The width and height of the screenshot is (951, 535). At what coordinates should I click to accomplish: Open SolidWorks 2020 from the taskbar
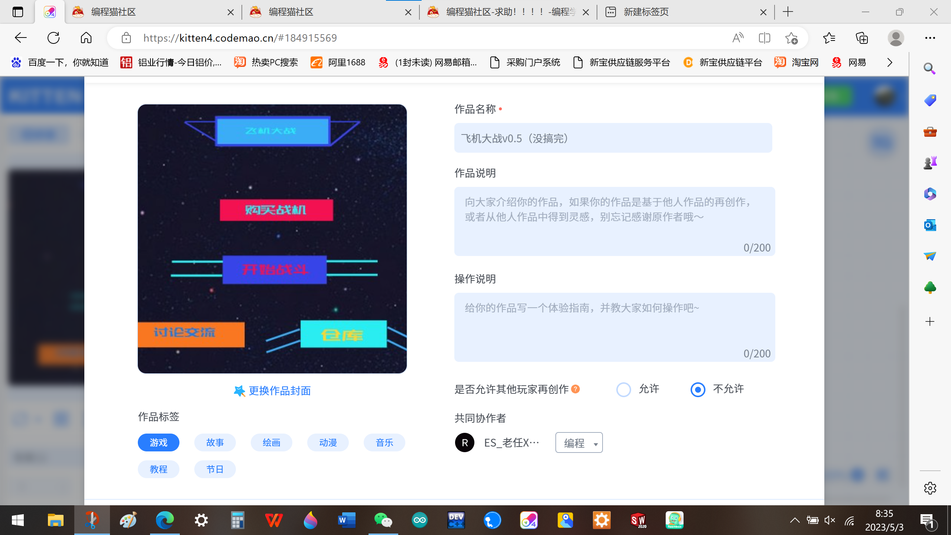pyautogui.click(x=638, y=520)
